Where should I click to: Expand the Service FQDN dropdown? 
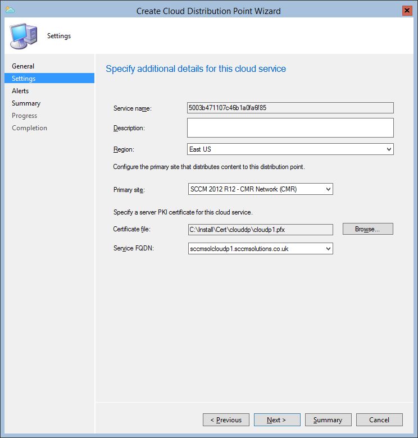[261, 249]
